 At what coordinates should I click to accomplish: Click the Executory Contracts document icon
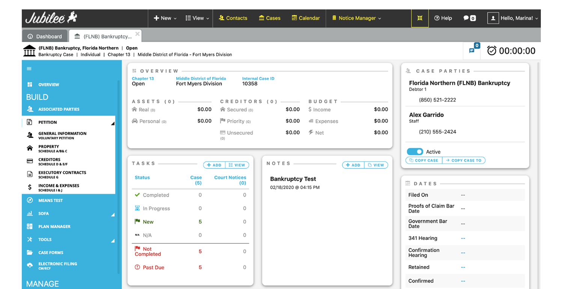30,175
